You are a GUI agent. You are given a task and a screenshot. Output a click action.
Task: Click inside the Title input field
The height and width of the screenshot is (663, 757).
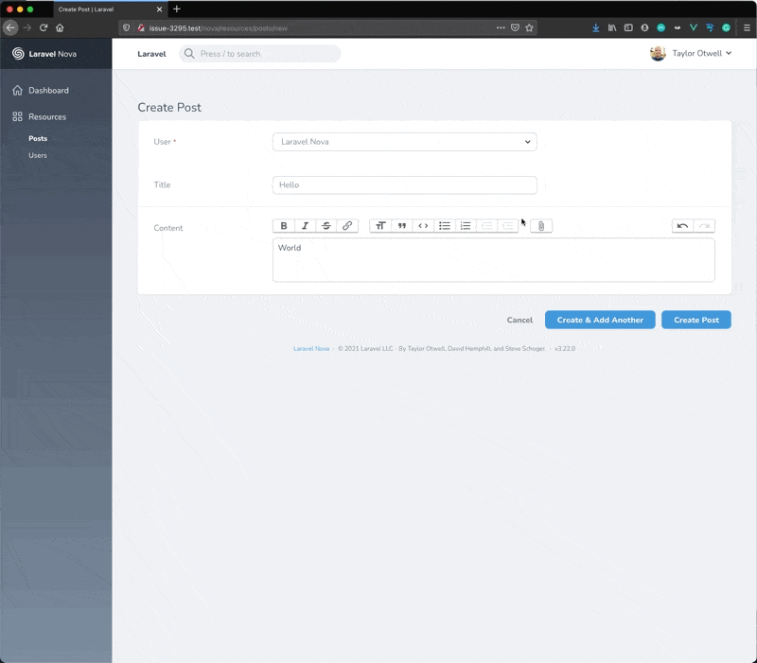tap(404, 184)
